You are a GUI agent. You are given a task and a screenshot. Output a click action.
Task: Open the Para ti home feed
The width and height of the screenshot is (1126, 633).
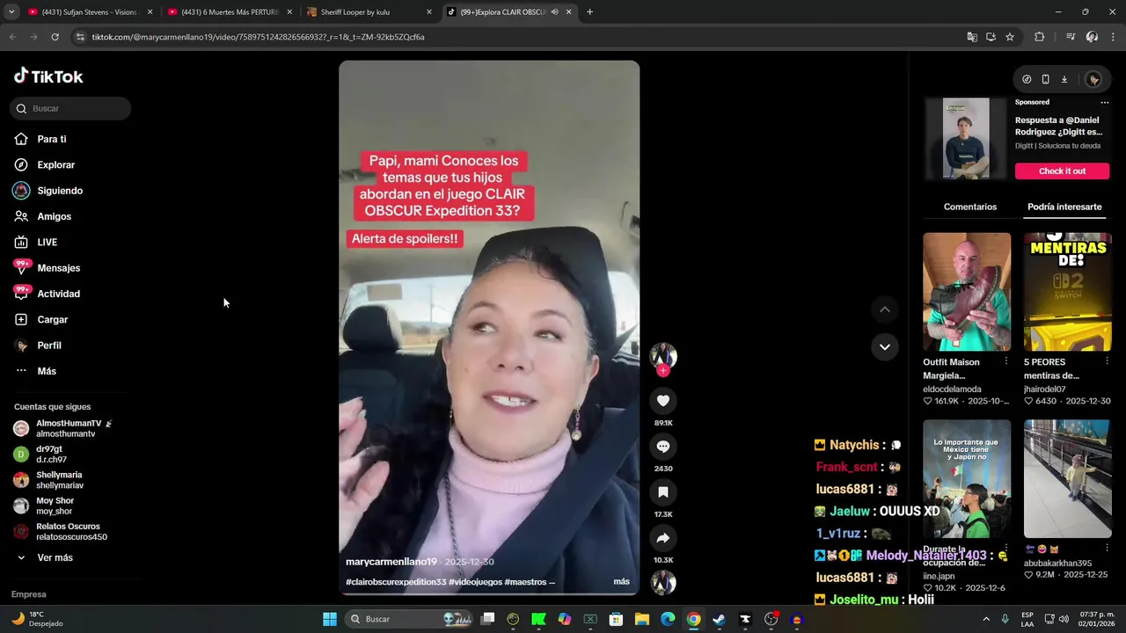51,139
